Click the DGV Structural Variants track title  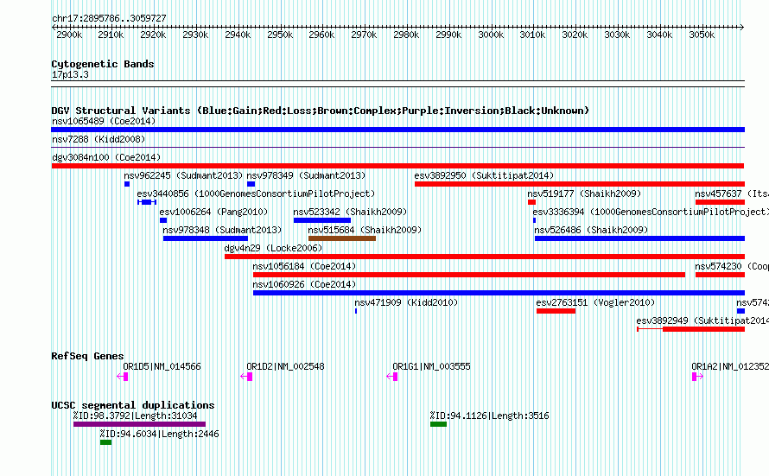tap(321, 111)
